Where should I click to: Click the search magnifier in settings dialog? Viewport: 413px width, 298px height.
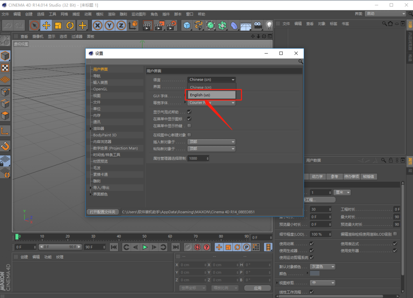point(301,62)
